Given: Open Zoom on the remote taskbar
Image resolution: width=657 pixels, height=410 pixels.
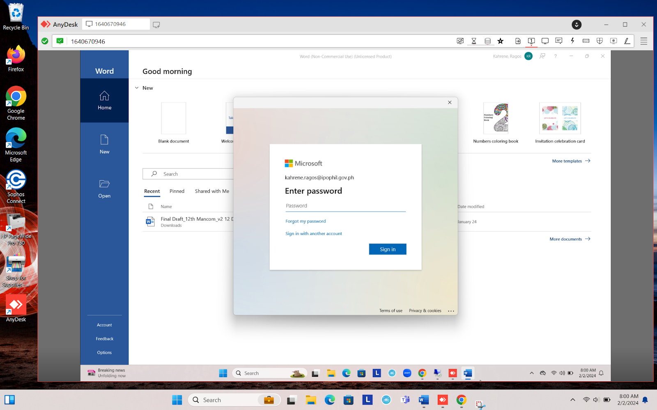Looking at the screenshot, I should click(x=407, y=373).
